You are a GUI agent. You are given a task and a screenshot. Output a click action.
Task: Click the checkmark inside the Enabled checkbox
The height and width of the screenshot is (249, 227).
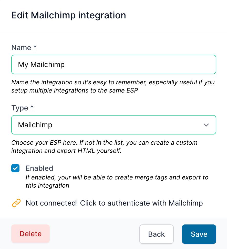[x=15, y=168]
